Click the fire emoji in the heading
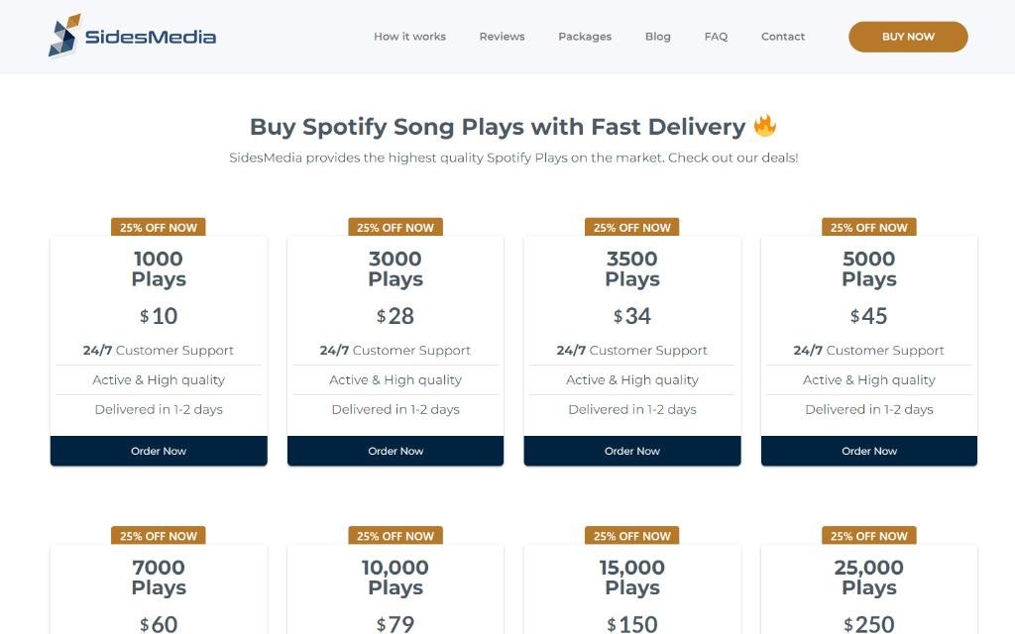1015x634 pixels. tap(764, 126)
